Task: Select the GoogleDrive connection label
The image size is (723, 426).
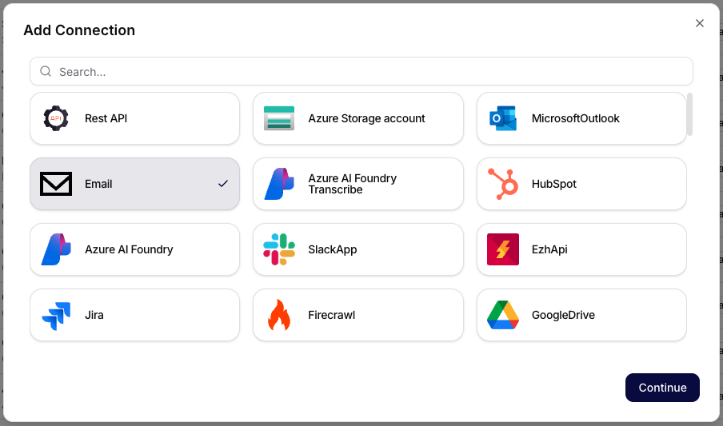Action: 563,315
